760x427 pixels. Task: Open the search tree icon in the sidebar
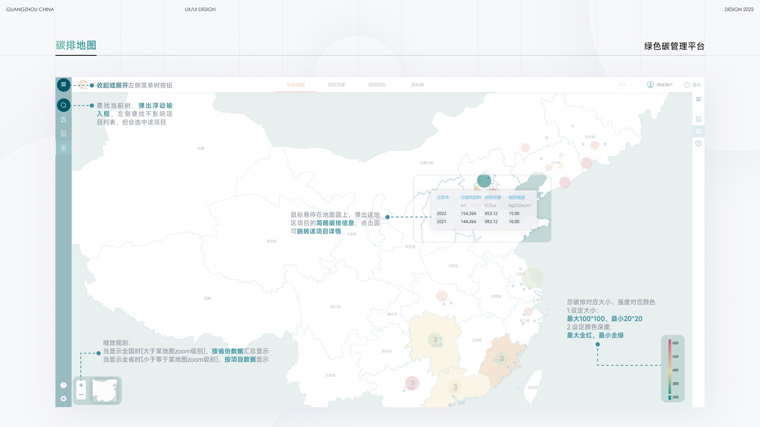click(x=63, y=105)
